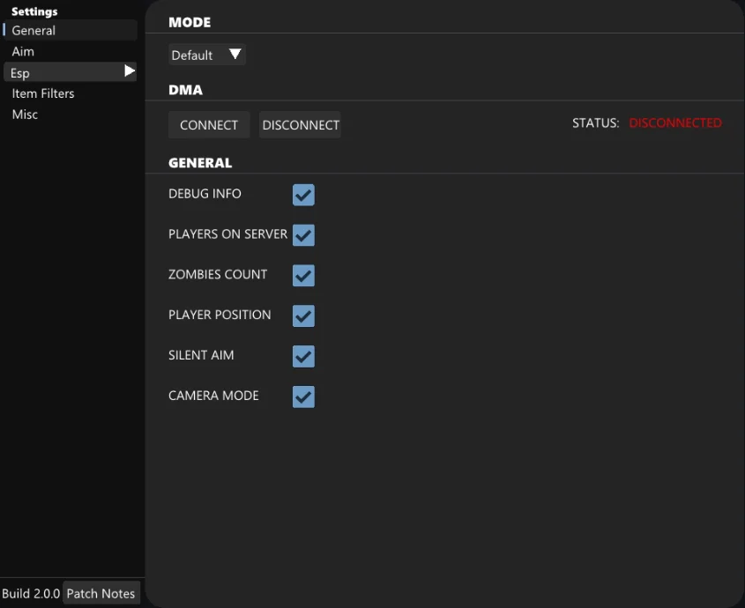
Task: Click the red DISCONNECTED status text
Action: pyautogui.click(x=674, y=123)
